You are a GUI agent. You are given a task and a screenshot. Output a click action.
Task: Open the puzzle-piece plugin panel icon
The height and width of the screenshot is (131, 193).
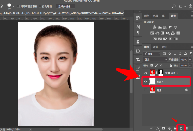pyautogui.click(x=138, y=51)
